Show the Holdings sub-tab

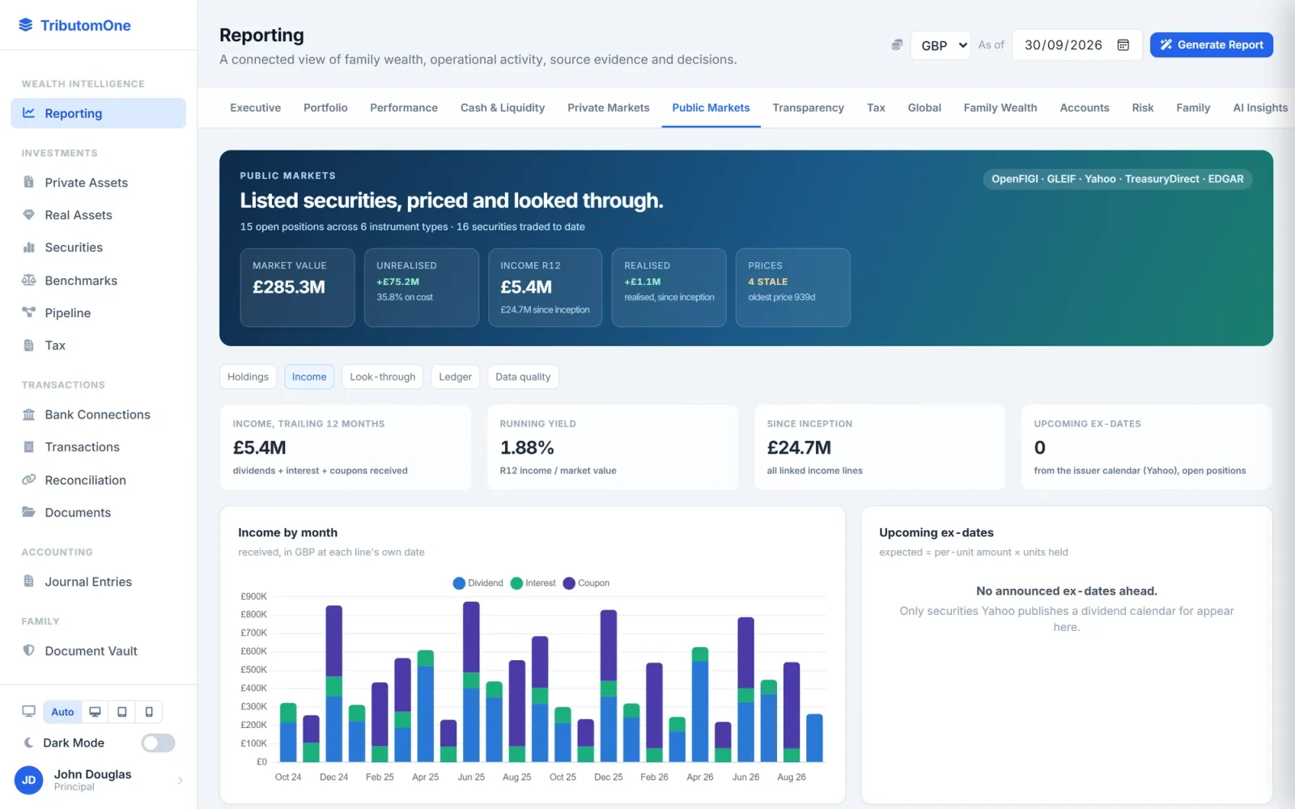click(248, 376)
